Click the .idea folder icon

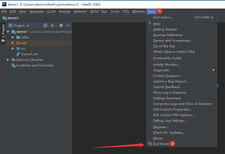click(18, 37)
